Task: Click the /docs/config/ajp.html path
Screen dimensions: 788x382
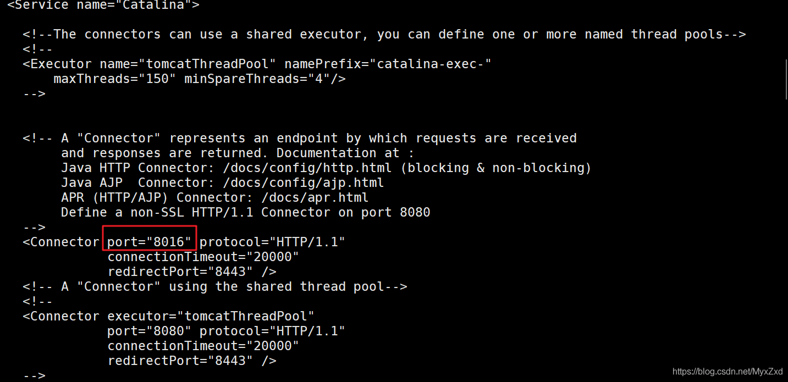Action: [x=303, y=182]
